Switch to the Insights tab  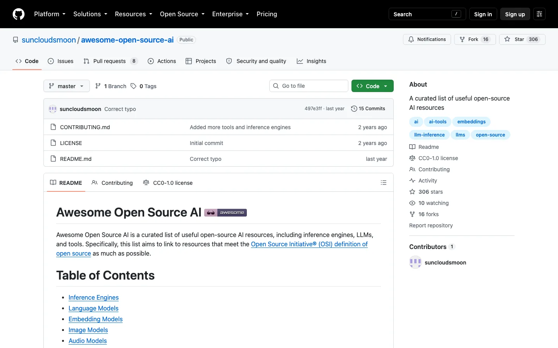point(312,61)
